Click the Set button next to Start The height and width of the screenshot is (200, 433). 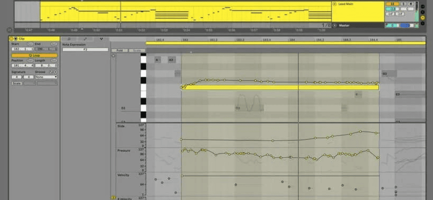(x=30, y=44)
